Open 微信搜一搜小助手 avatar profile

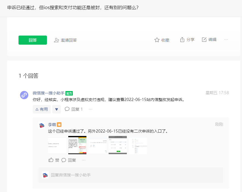coord(24,95)
